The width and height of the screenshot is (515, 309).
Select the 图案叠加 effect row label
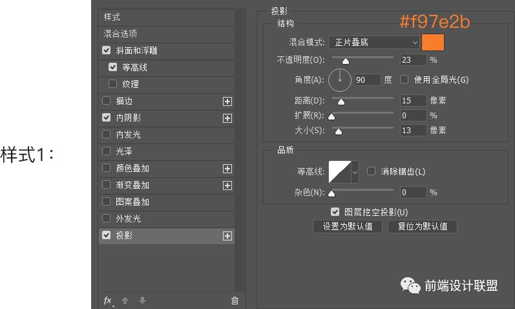[132, 202]
